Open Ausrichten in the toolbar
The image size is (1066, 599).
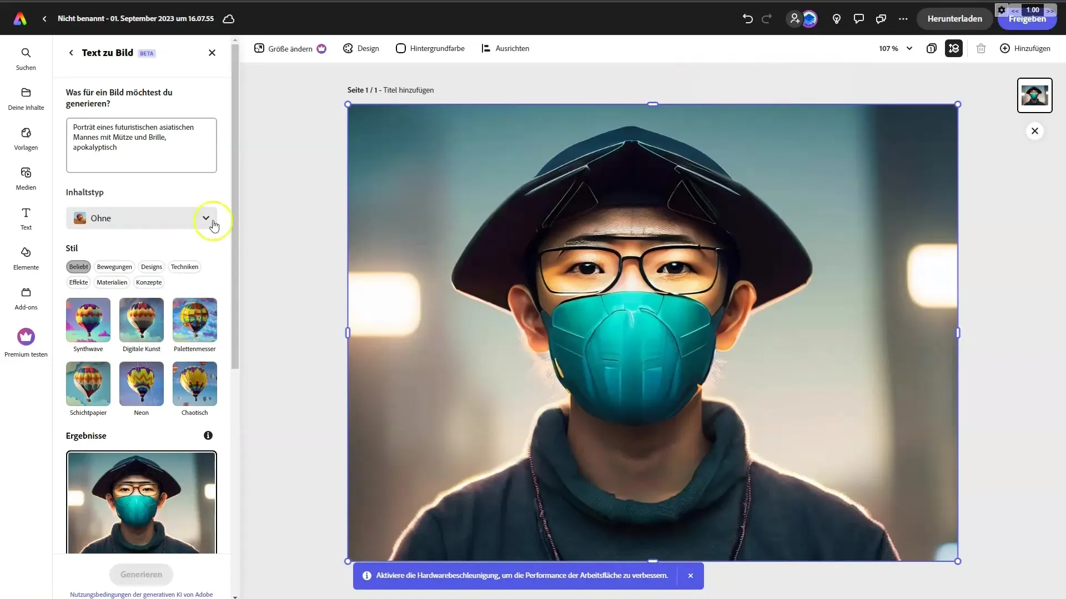pos(505,49)
